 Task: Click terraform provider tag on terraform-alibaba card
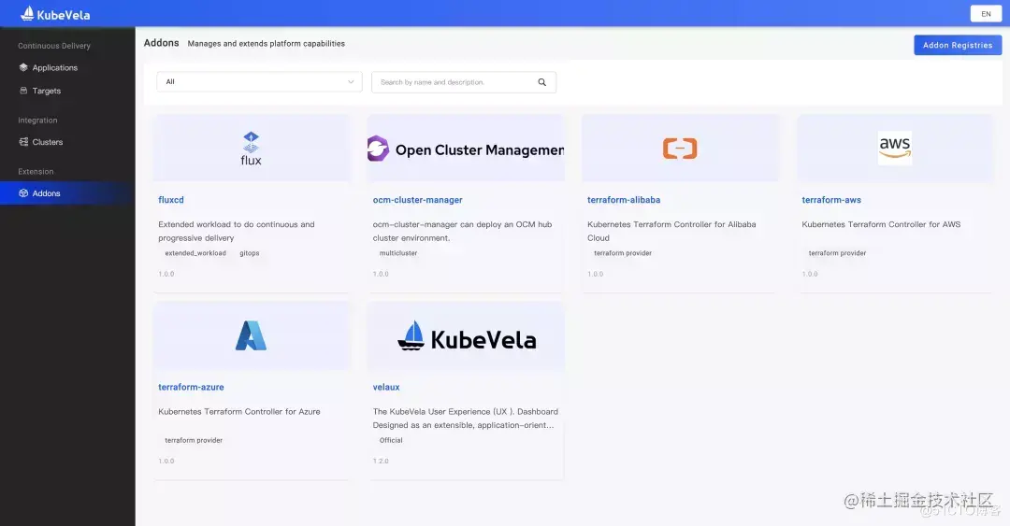tap(623, 253)
